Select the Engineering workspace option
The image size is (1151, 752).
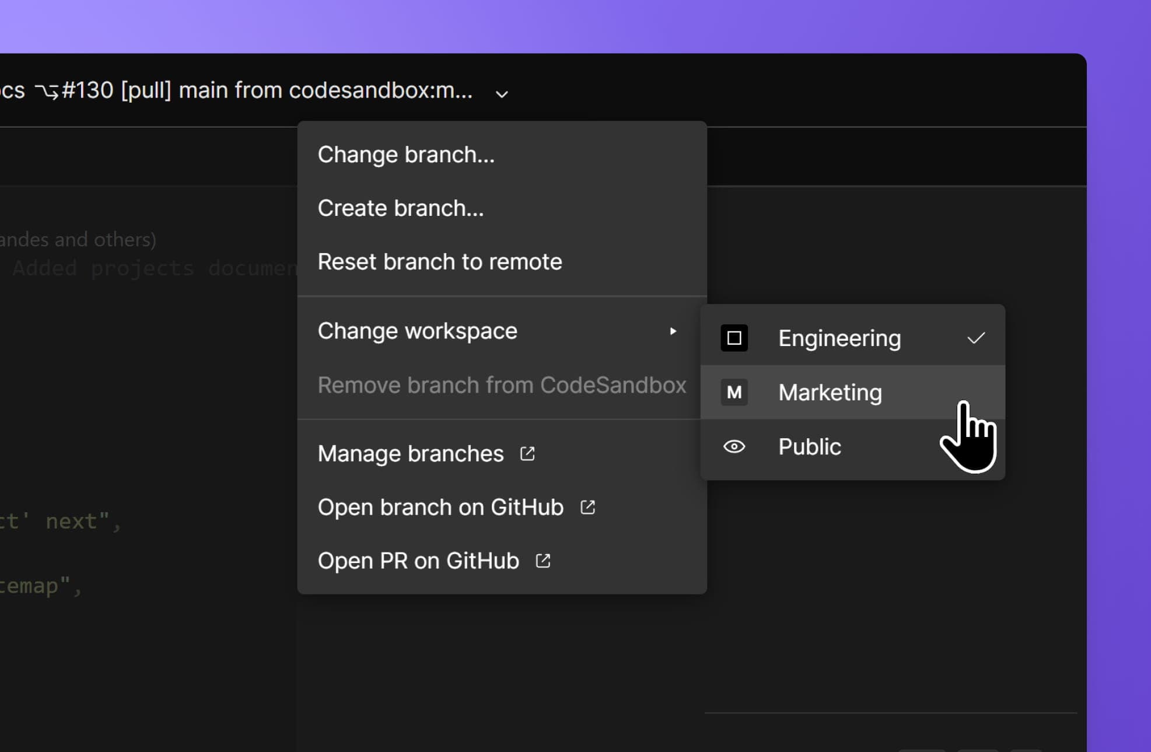[839, 338]
